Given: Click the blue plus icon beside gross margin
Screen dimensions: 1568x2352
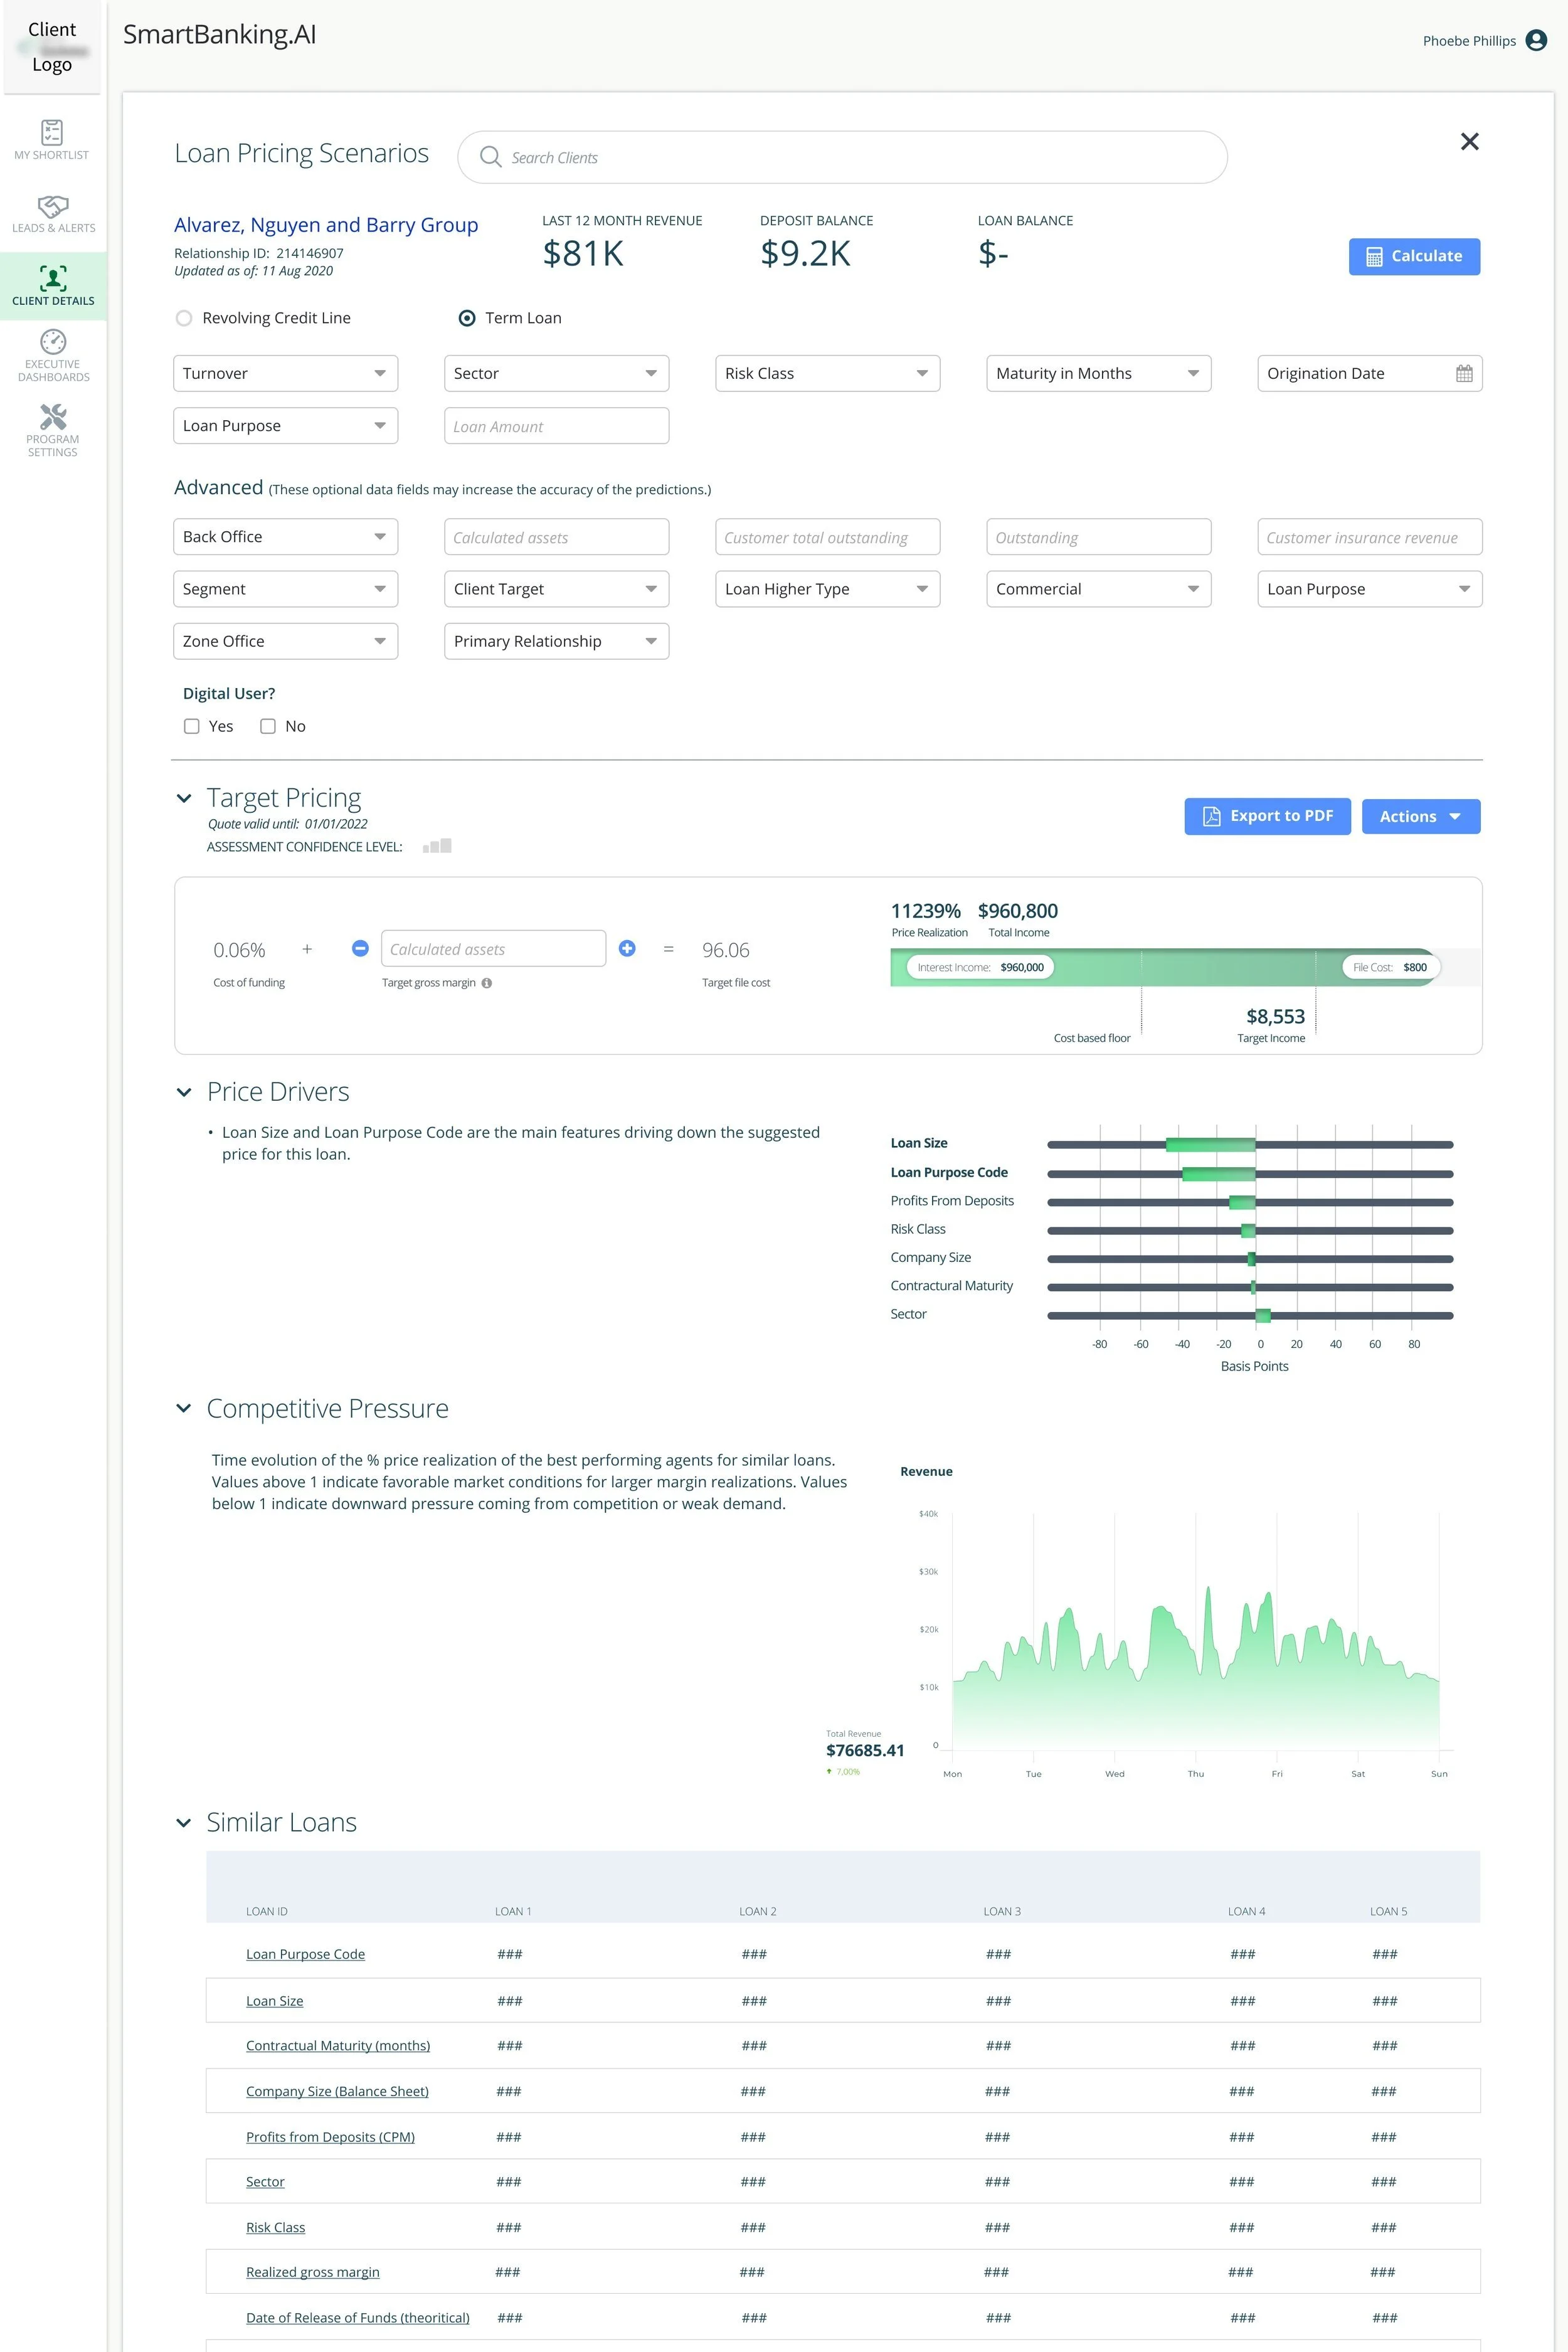Looking at the screenshot, I should pyautogui.click(x=627, y=948).
